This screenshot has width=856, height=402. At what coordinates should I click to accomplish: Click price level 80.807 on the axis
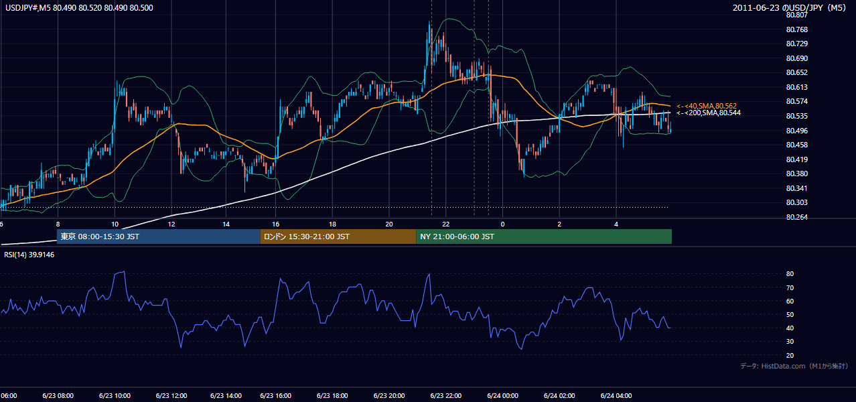point(796,15)
